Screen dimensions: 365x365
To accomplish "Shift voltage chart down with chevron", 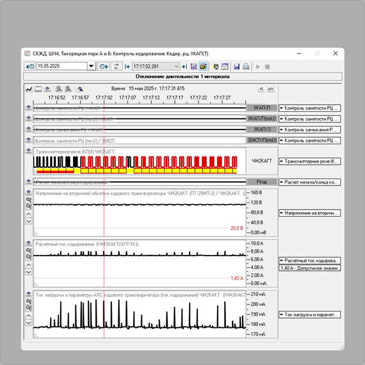I will (x=29, y=221).
